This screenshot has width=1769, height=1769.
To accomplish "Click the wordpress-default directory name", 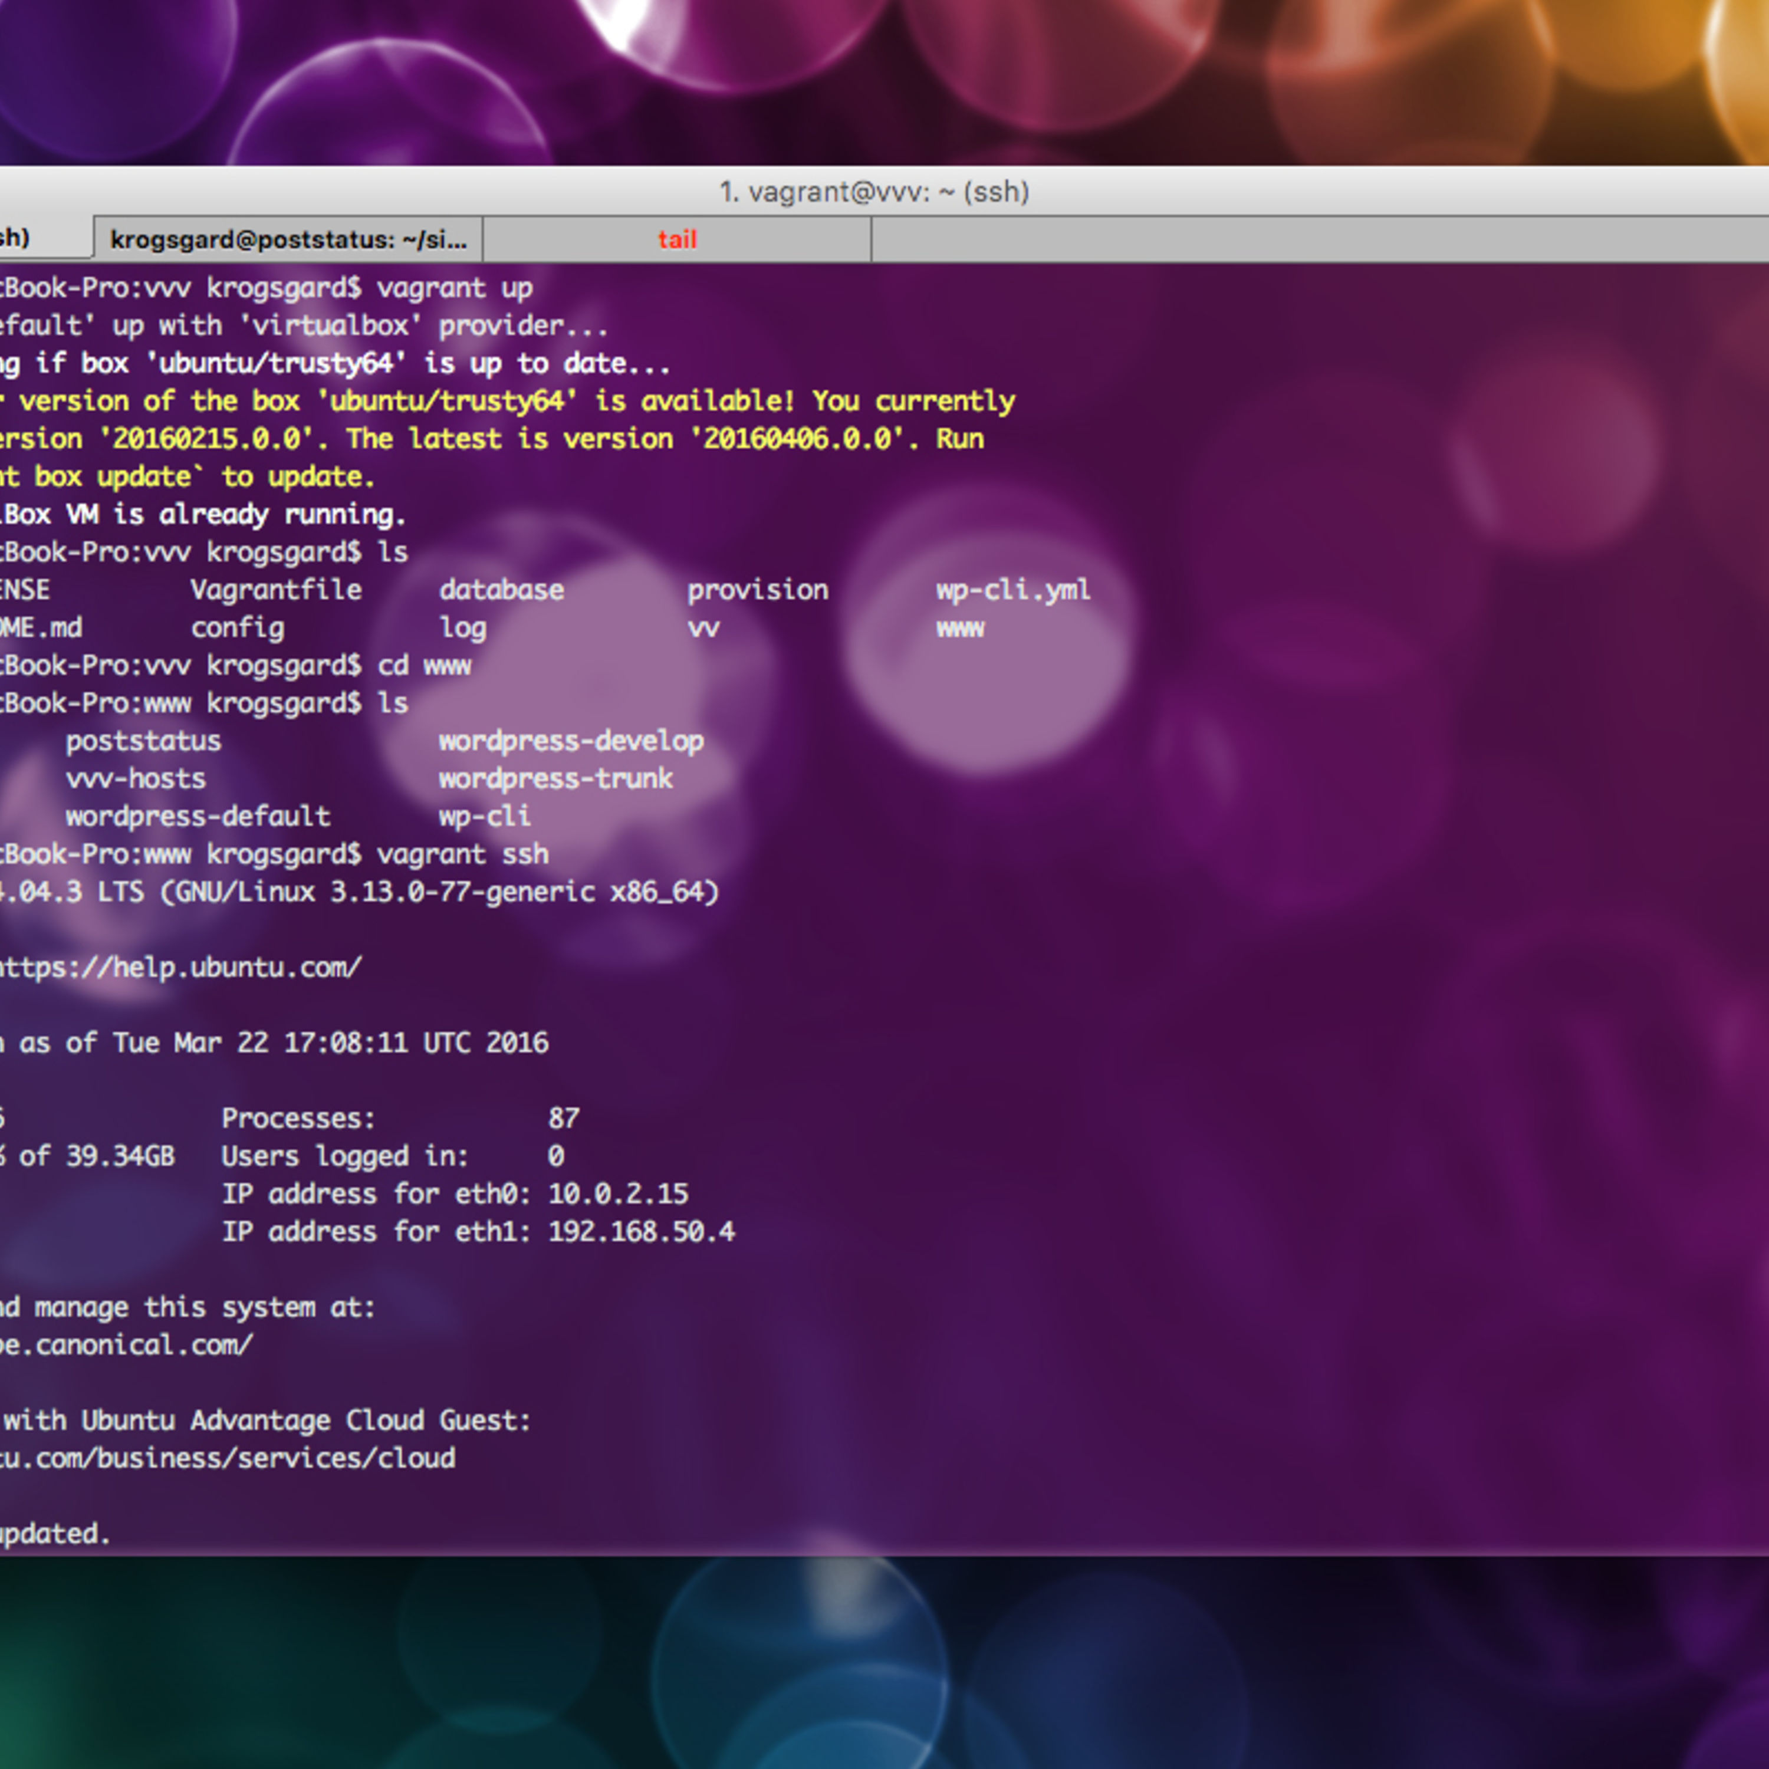I will [198, 816].
